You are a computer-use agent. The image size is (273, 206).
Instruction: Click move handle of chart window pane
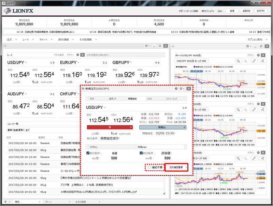(x=173, y=46)
